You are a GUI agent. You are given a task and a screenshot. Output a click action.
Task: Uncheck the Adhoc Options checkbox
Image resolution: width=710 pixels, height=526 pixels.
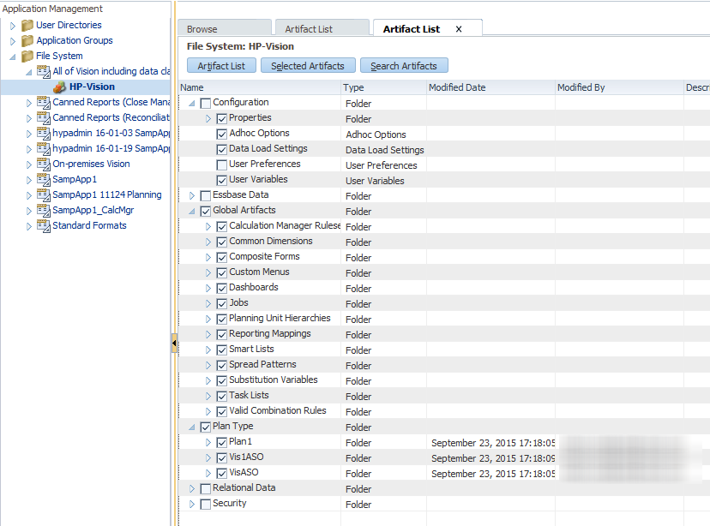pos(222,134)
